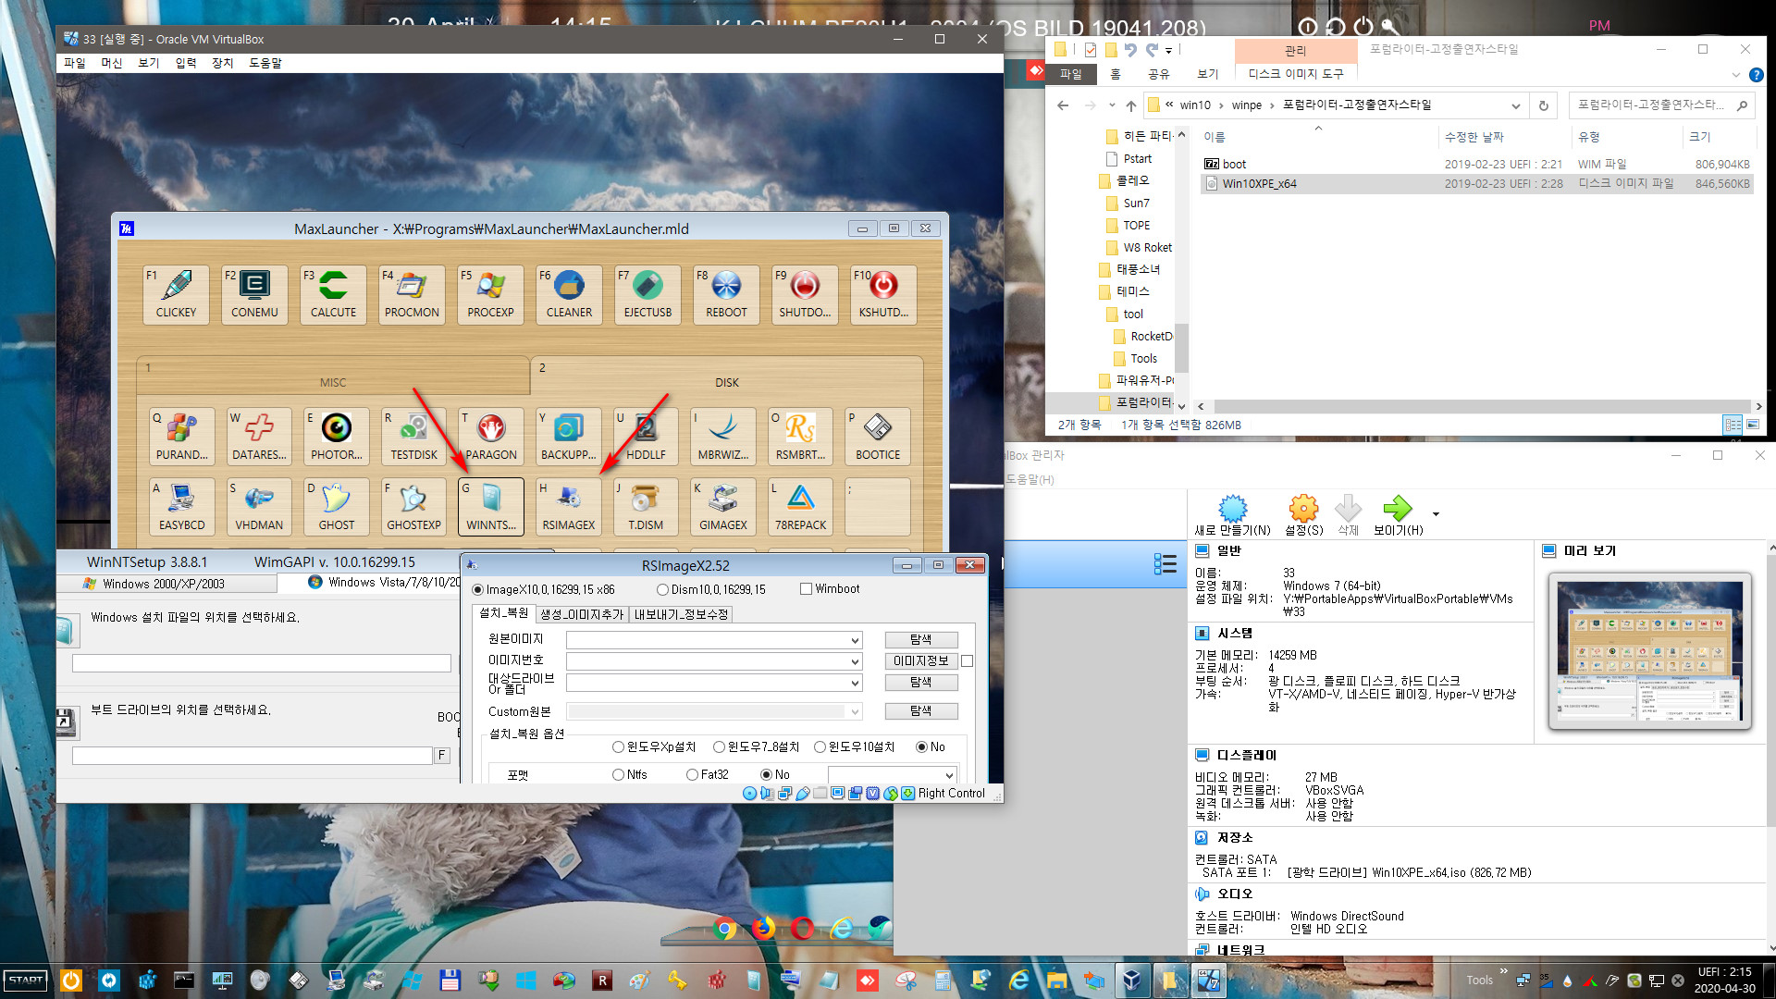Open 78REPACK tool
The image size is (1776, 999).
pyautogui.click(x=800, y=506)
